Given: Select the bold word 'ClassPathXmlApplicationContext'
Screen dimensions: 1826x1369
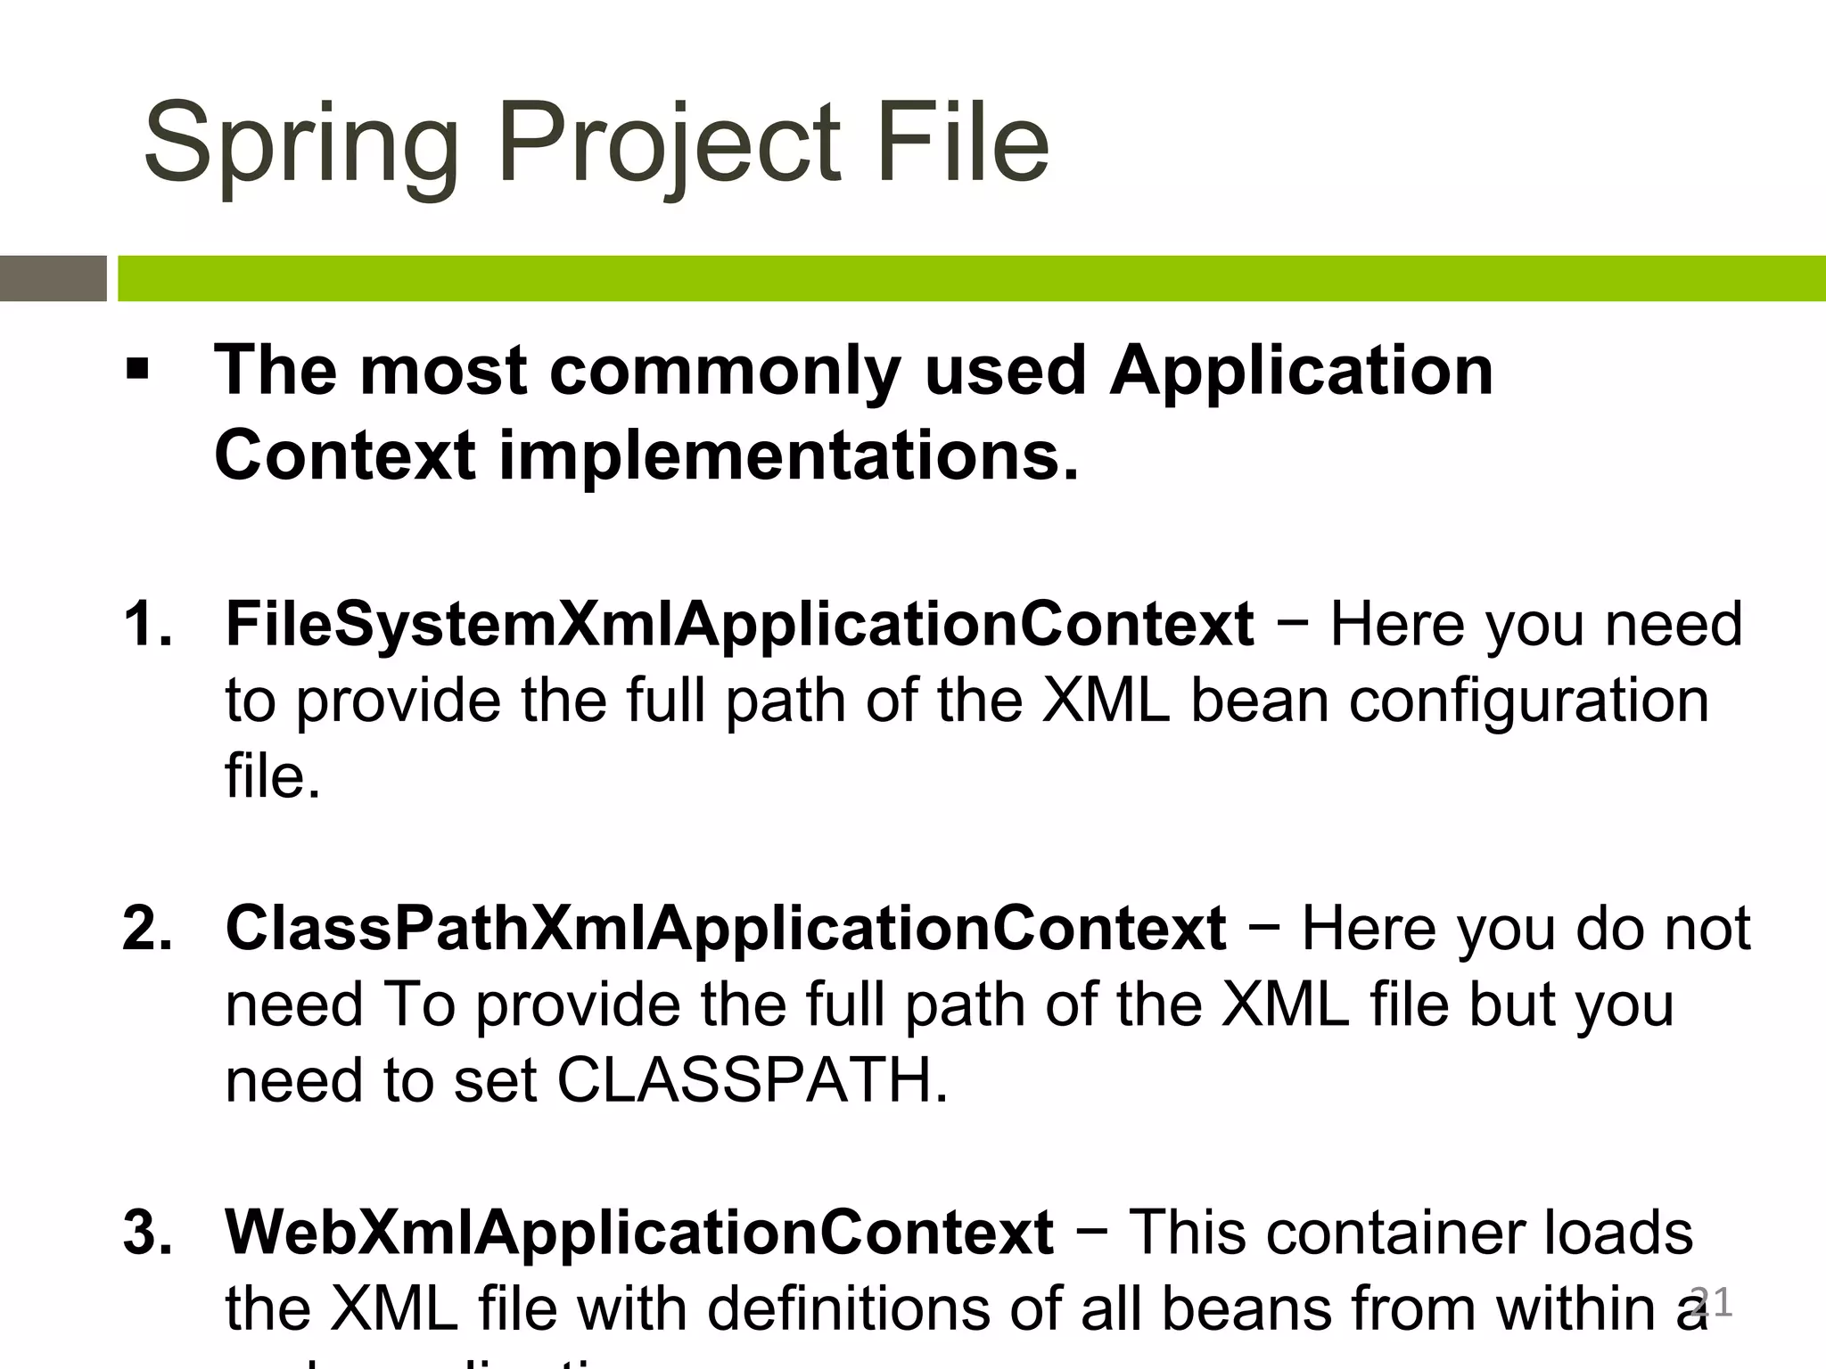Looking at the screenshot, I should click(726, 929).
